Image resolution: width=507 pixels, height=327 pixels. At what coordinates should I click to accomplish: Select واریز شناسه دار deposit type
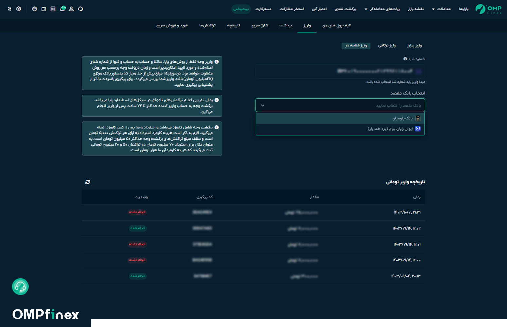(356, 45)
